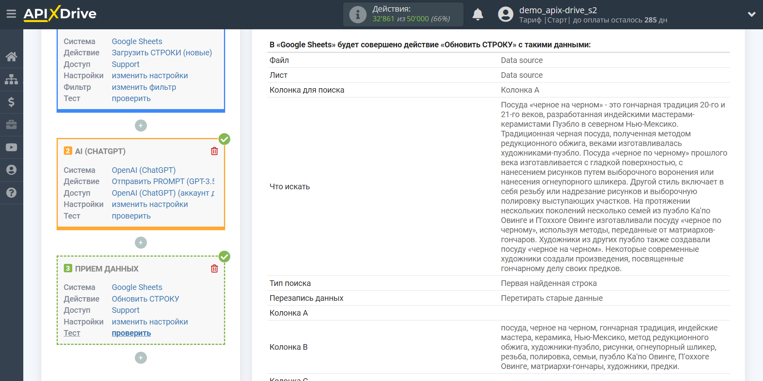Click Колонка А search column value

point(520,90)
